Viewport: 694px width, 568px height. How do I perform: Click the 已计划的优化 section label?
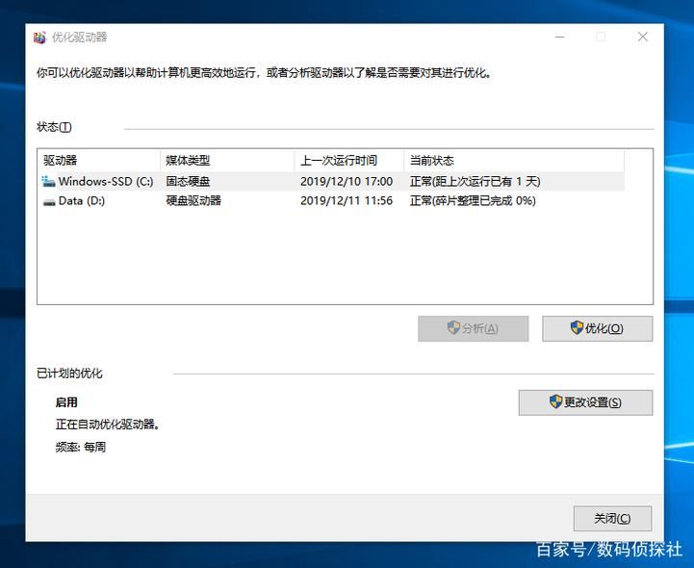coord(69,374)
